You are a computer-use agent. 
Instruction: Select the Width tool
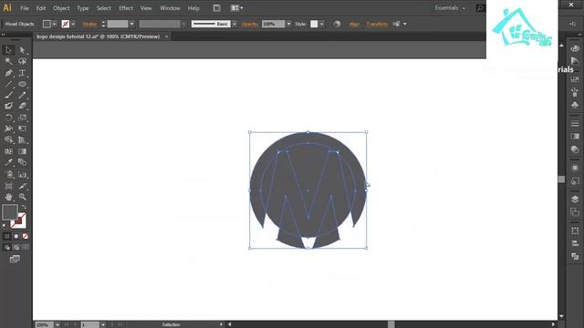tap(8, 128)
